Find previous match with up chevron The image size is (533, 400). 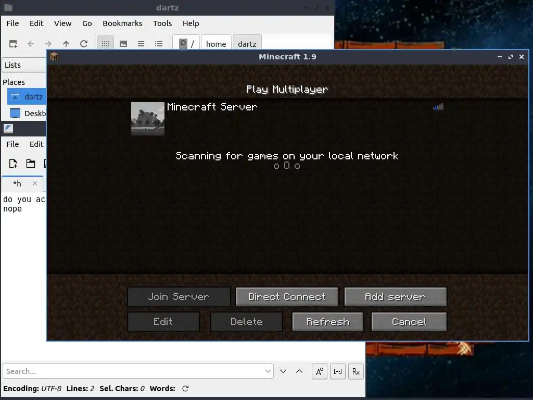tap(299, 371)
